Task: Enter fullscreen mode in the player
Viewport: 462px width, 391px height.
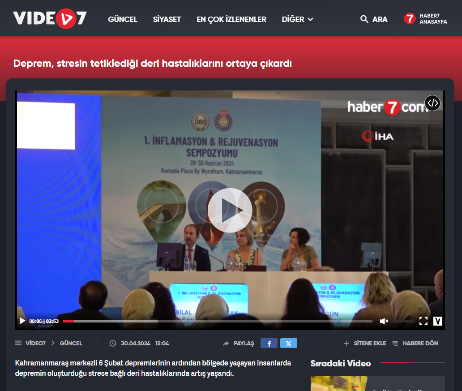Action: point(423,321)
